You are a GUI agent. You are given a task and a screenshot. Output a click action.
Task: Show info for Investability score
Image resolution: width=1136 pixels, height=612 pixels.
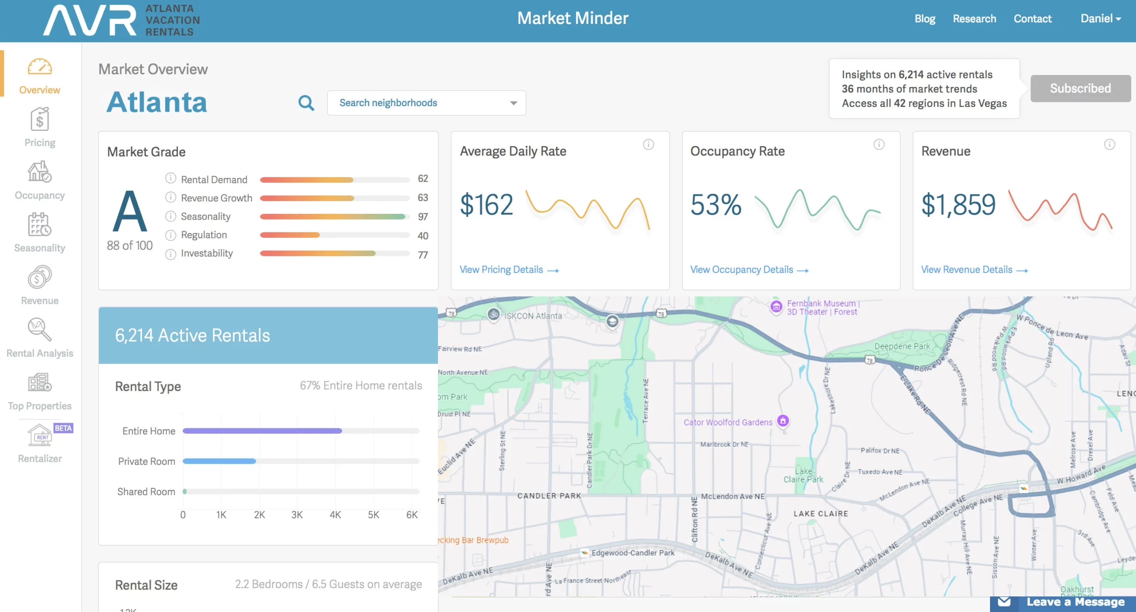[x=170, y=254]
